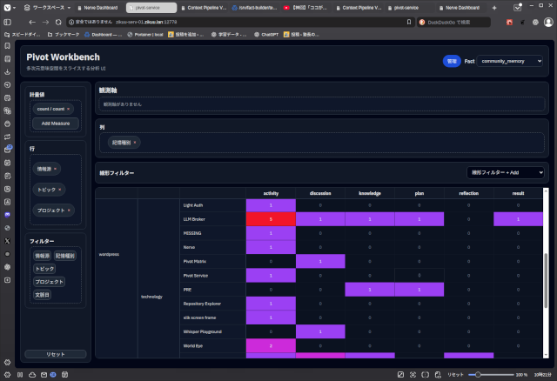Open the 線形フィルター + Add dropdown
557x381 pixels.
pos(505,172)
